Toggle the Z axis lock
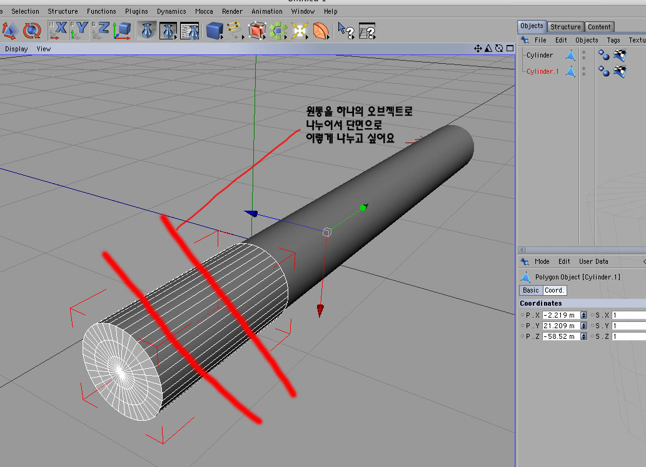 pyautogui.click(x=101, y=31)
